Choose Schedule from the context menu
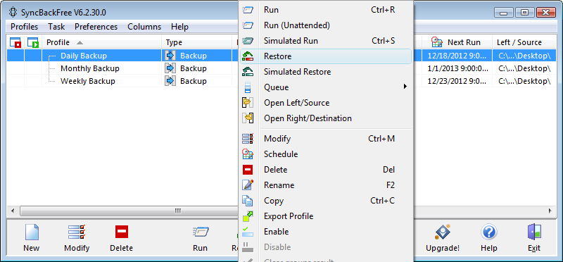Image resolution: width=563 pixels, height=262 pixels. (326, 154)
